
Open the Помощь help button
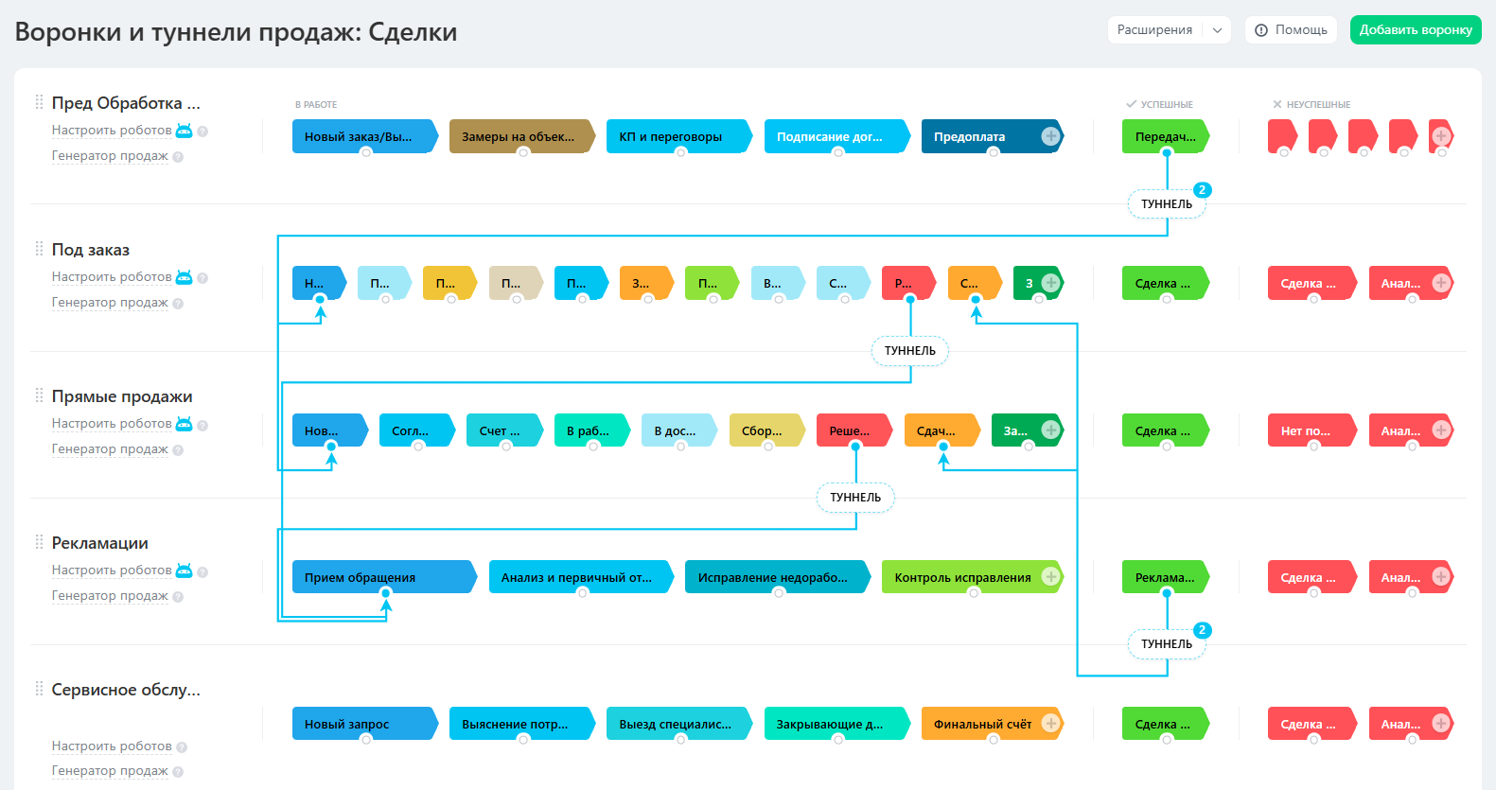pyautogui.click(x=1291, y=30)
